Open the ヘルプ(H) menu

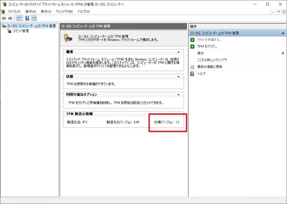84,11
